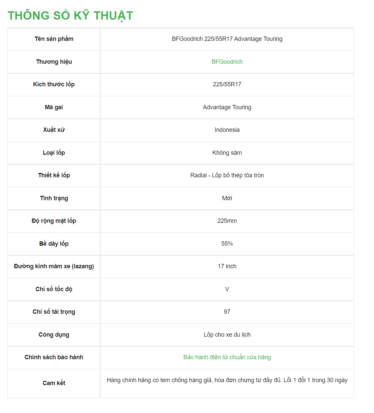Screen dimensions: 374x413
Task: Select the Xuất xứ value Indonesia
Action: 227,130
